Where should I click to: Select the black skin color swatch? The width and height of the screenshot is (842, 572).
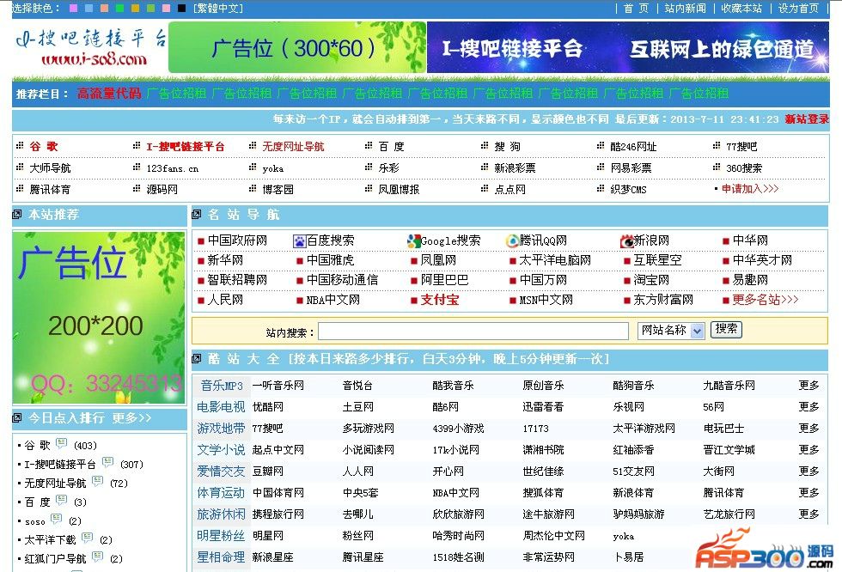pyautogui.click(x=181, y=8)
